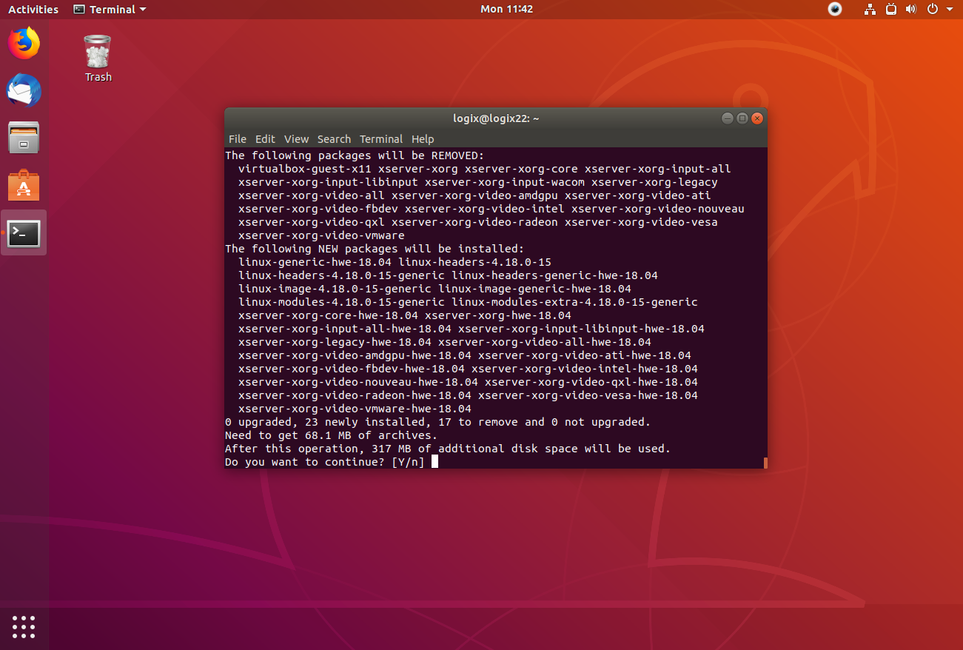The image size is (963, 650).
Task: Open the calendar by clicking Mon 11:42
Action: pyautogui.click(x=506, y=9)
